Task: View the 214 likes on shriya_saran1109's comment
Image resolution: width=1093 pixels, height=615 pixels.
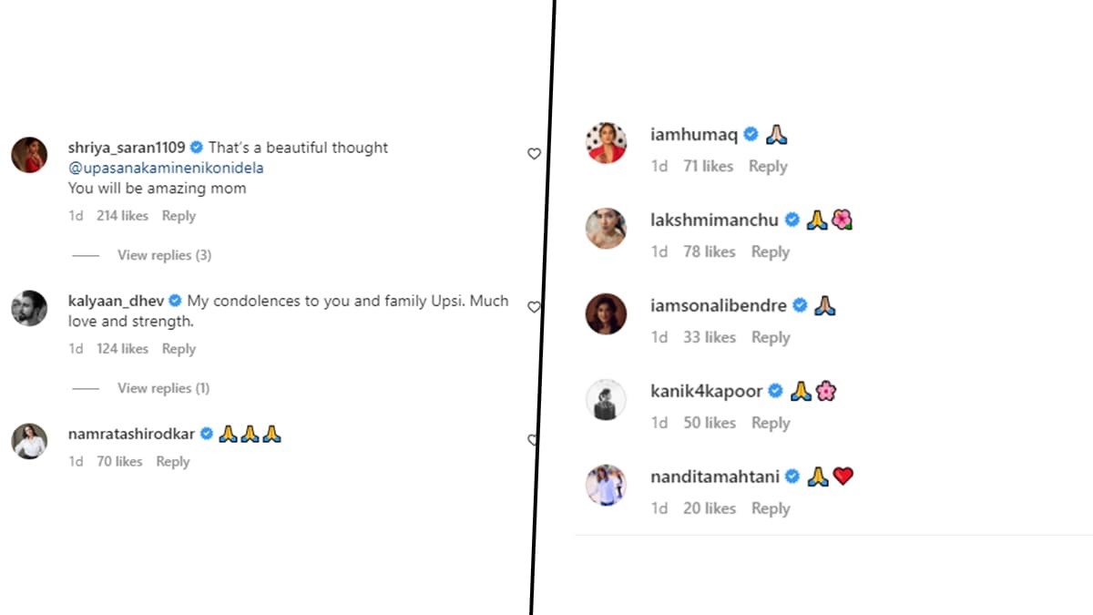Action: 122,216
